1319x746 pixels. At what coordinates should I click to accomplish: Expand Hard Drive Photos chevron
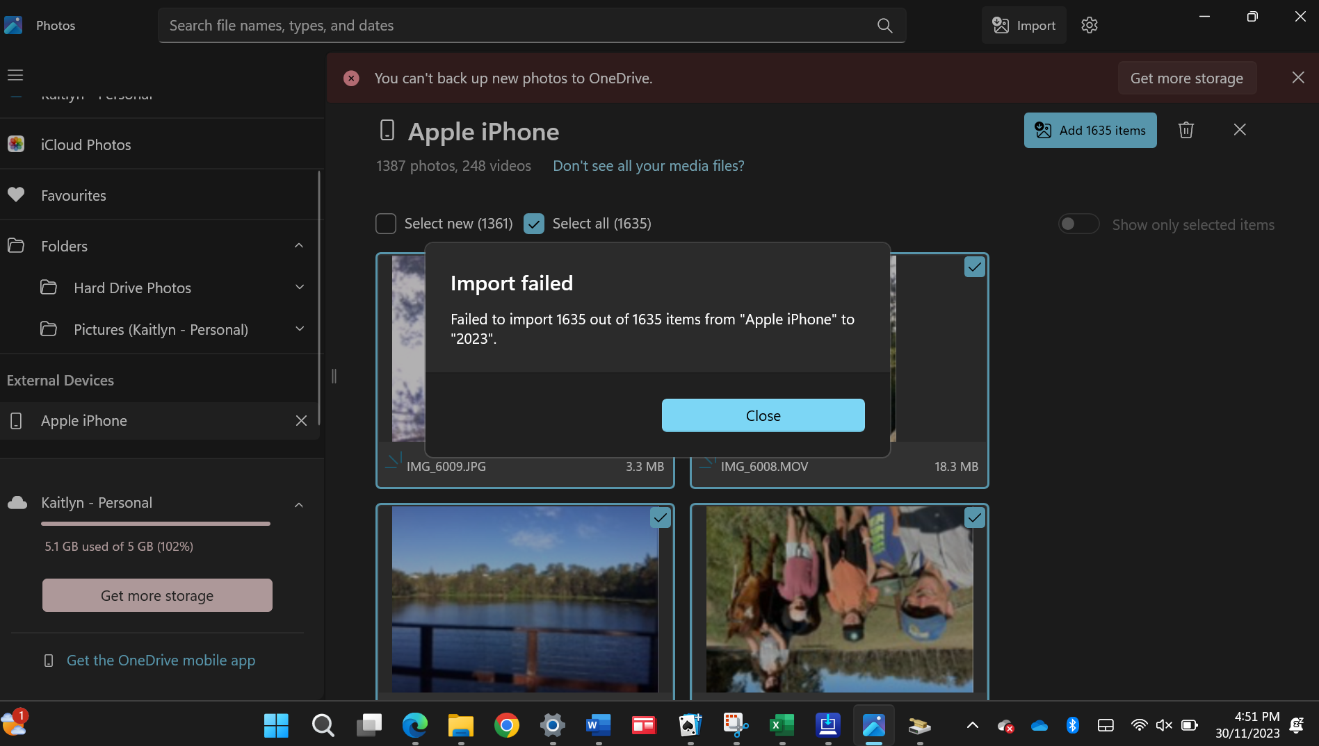[300, 288]
